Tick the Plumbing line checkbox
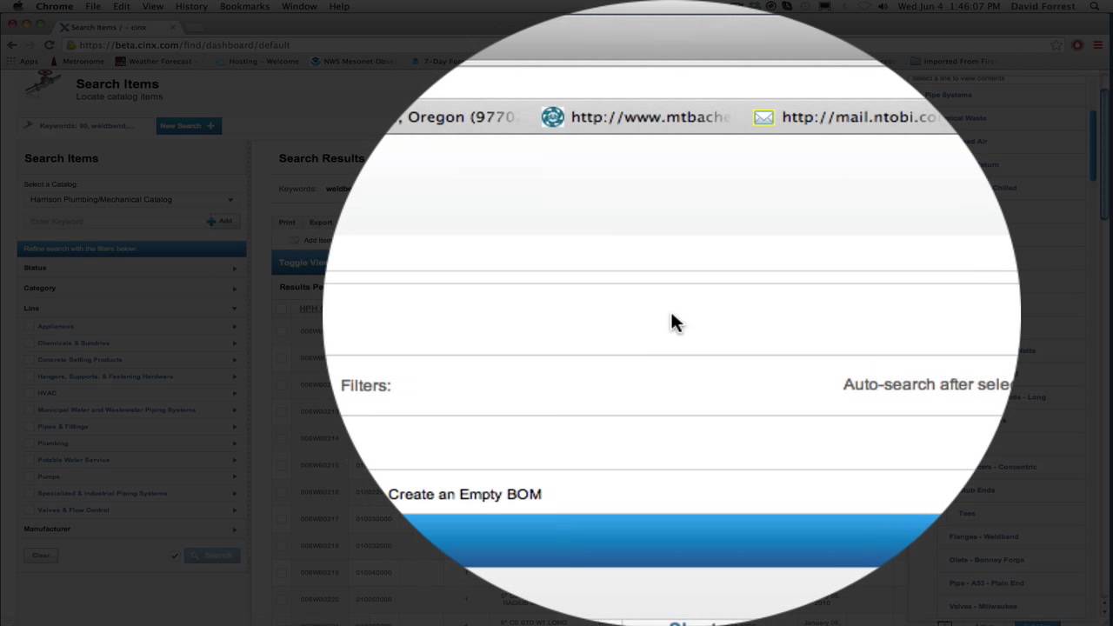Image resolution: width=1113 pixels, height=626 pixels. tap(29, 443)
